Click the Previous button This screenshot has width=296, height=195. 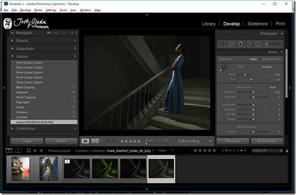(233, 141)
